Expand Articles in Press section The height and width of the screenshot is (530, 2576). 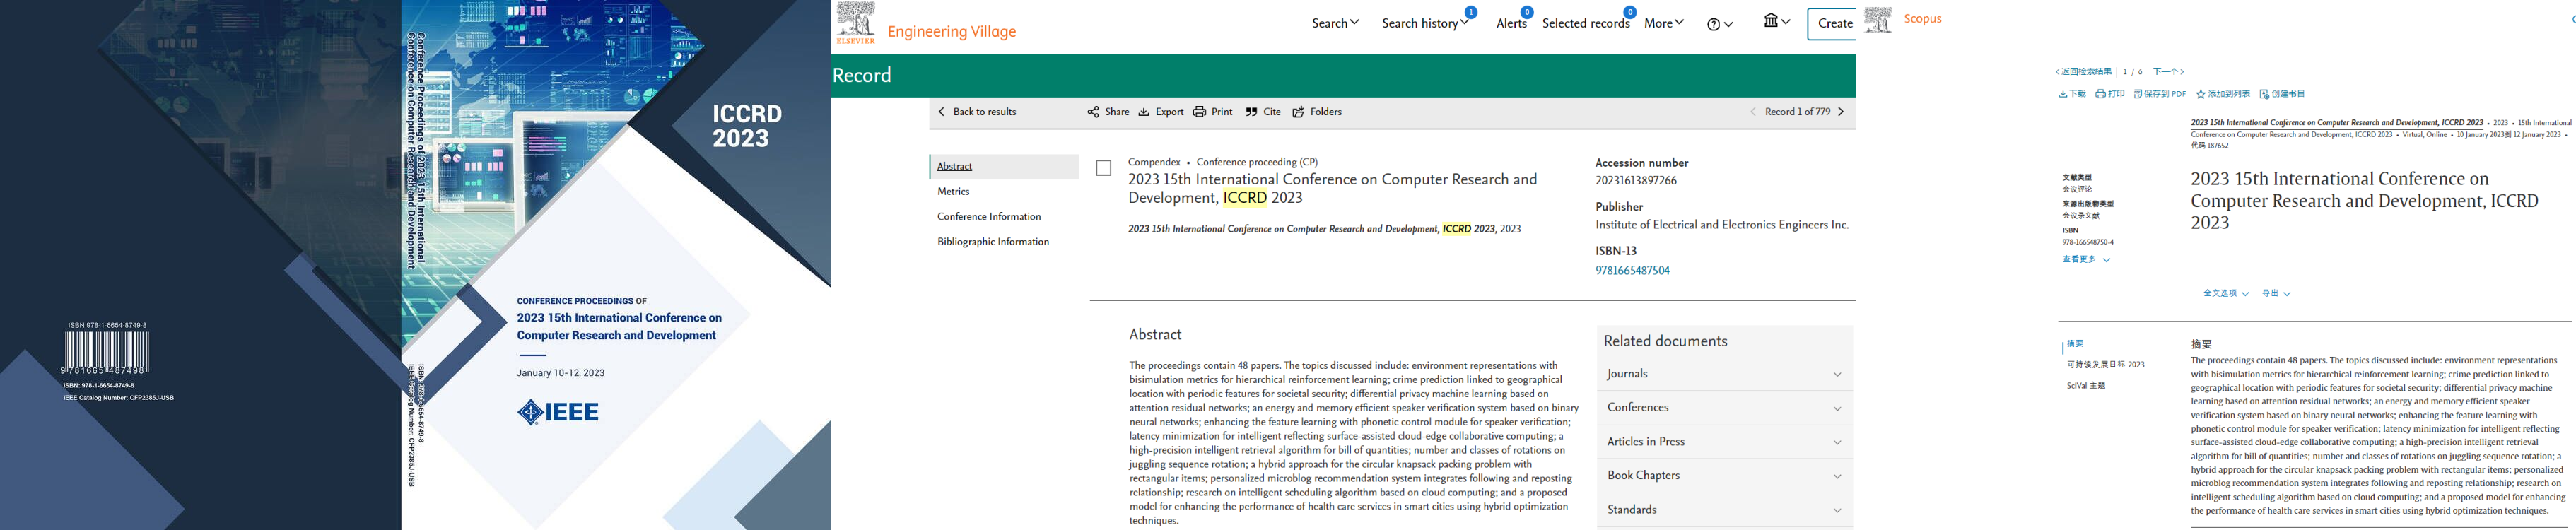[x=1724, y=442]
